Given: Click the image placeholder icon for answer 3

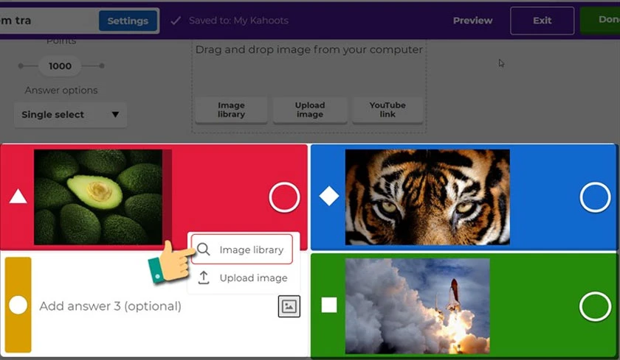Looking at the screenshot, I should (289, 306).
